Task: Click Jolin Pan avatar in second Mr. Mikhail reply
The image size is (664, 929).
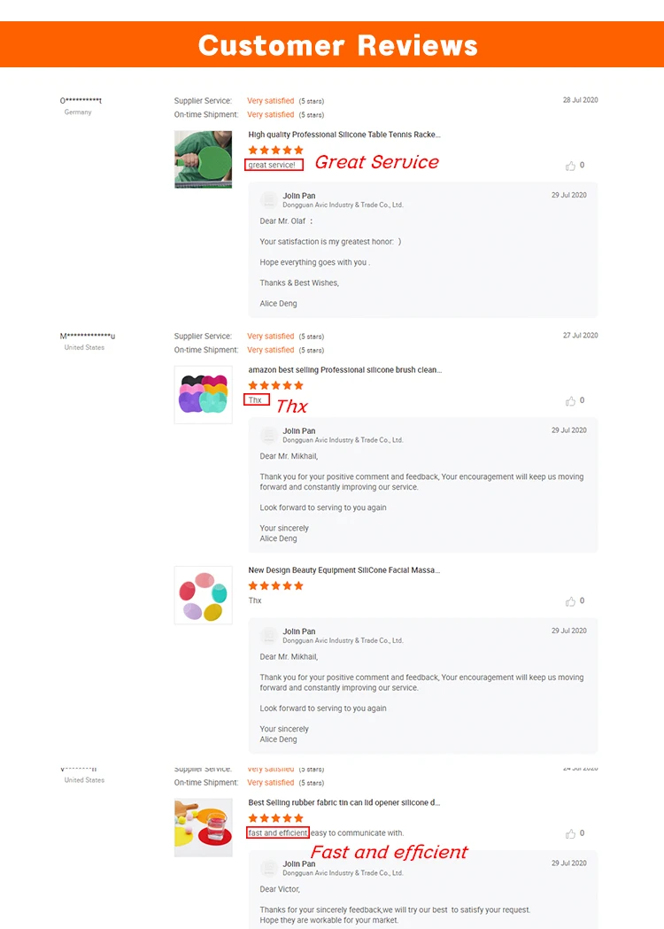Action: click(x=269, y=636)
